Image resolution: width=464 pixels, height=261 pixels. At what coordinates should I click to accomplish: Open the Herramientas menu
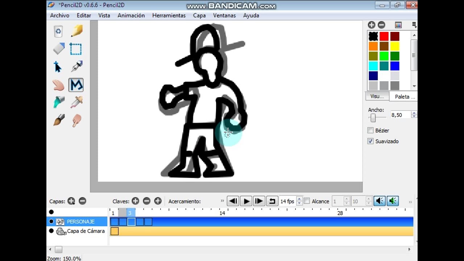pyautogui.click(x=169, y=15)
